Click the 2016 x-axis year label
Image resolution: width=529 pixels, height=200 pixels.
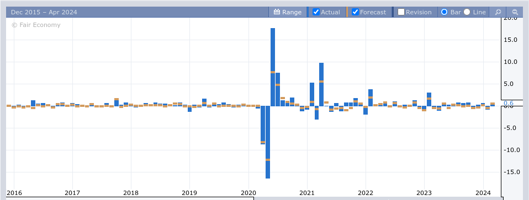[x=14, y=193]
